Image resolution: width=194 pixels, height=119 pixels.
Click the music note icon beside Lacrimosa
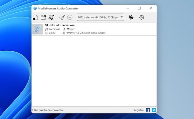click(x=46, y=29)
